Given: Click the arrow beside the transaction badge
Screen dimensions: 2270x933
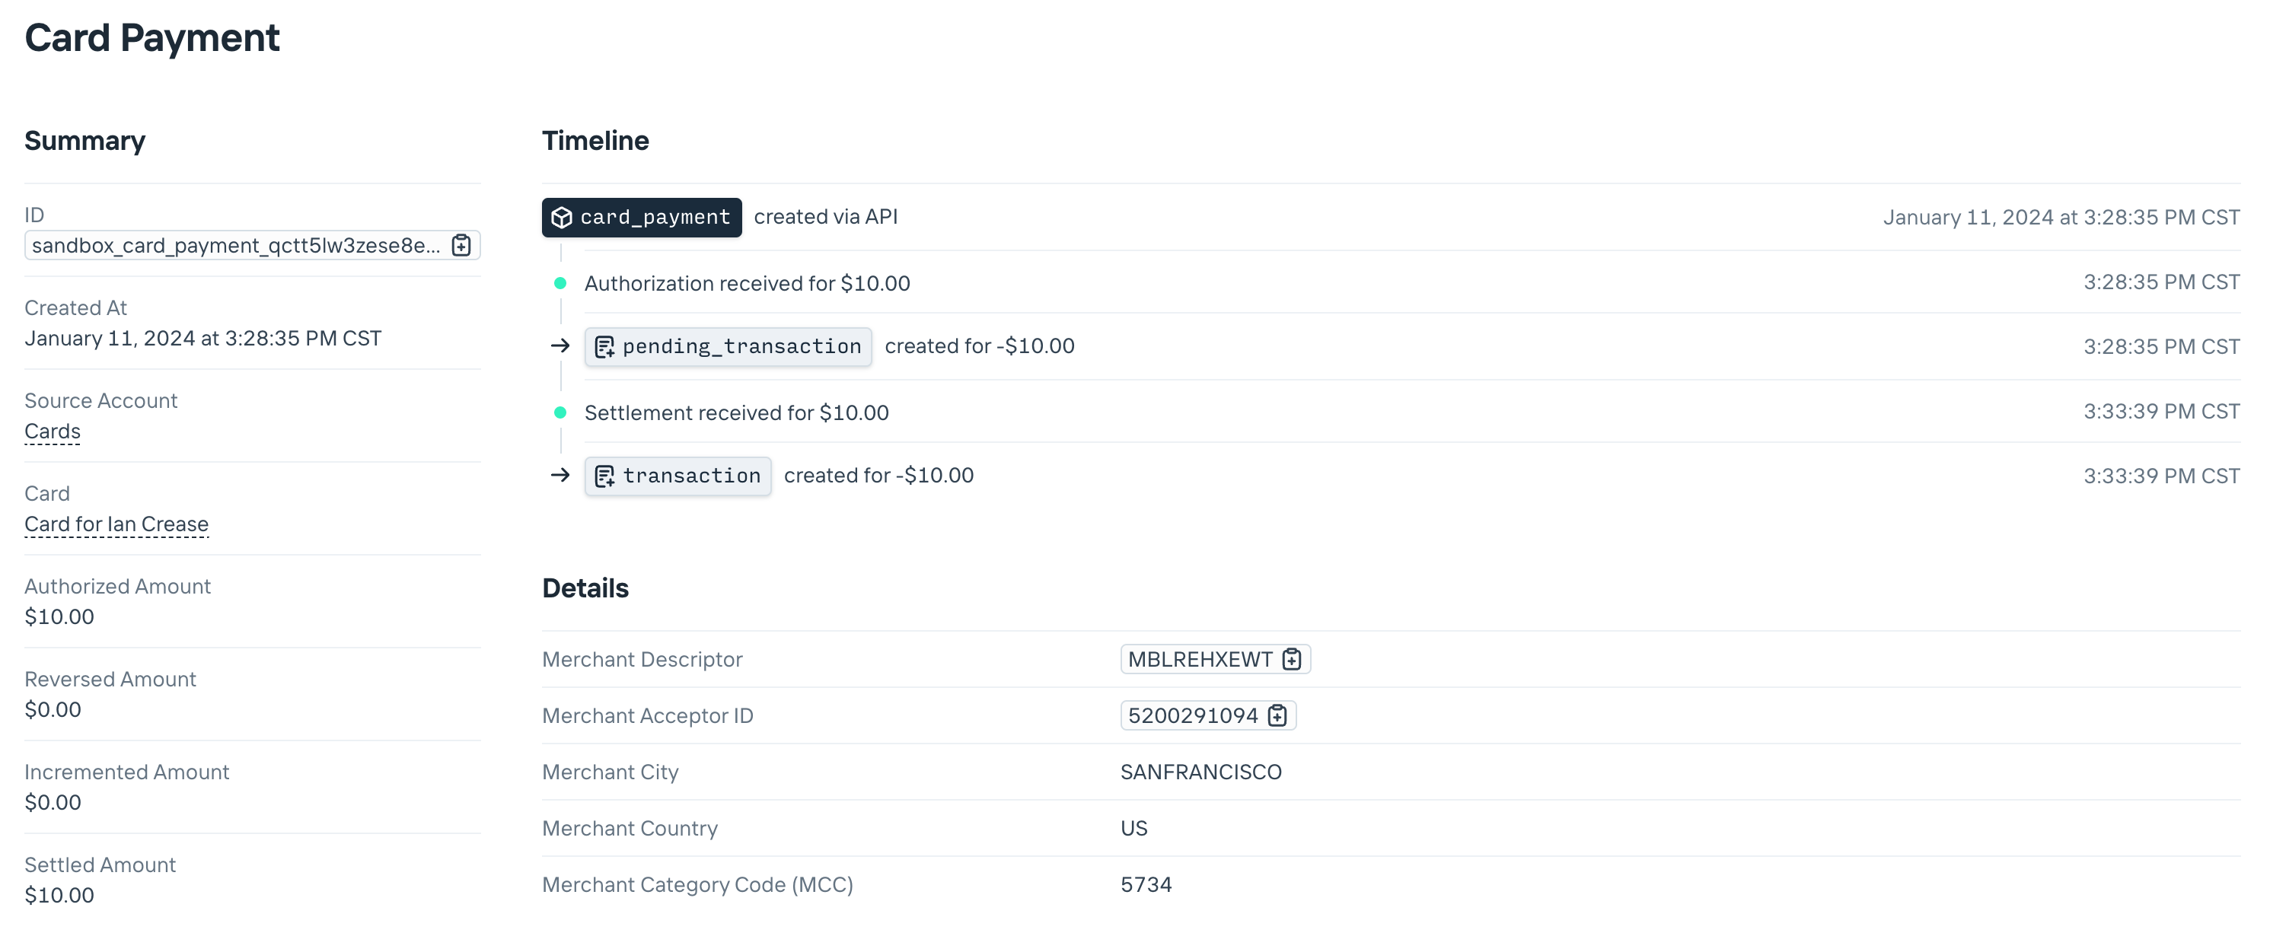Looking at the screenshot, I should tap(560, 475).
